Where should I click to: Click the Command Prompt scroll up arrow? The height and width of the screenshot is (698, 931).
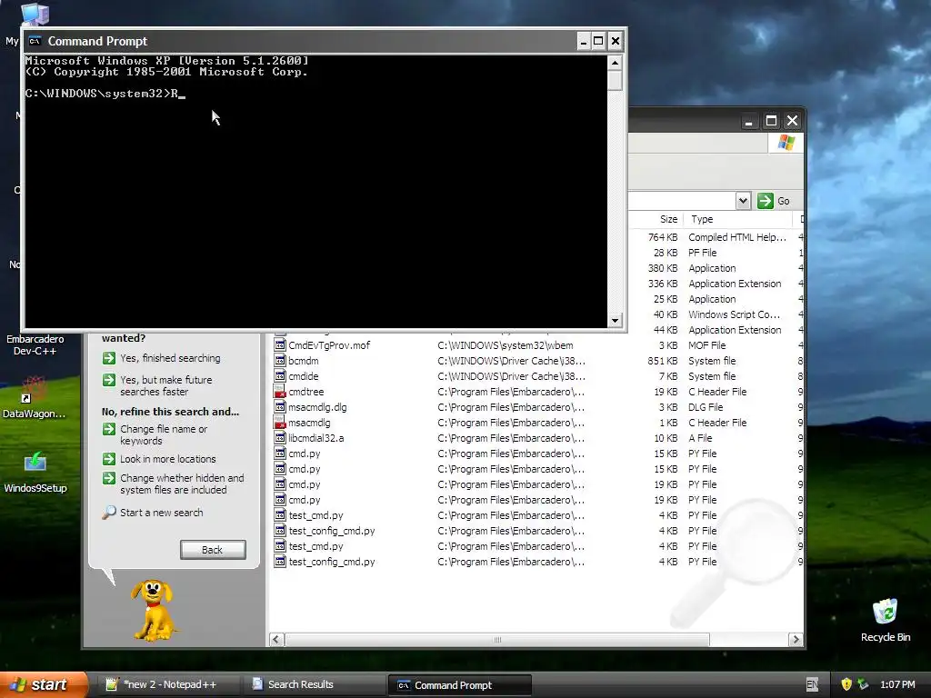tap(616, 63)
